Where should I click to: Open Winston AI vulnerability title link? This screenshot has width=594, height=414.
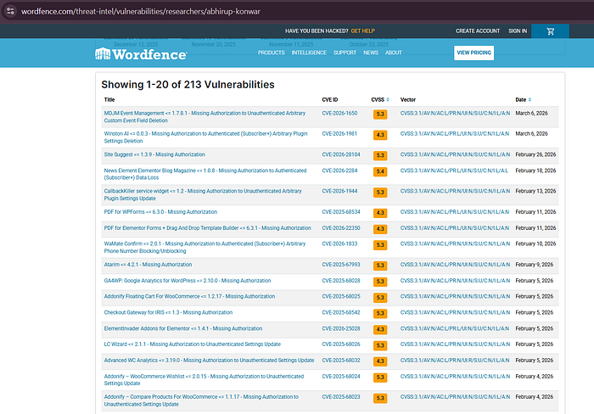pos(205,137)
